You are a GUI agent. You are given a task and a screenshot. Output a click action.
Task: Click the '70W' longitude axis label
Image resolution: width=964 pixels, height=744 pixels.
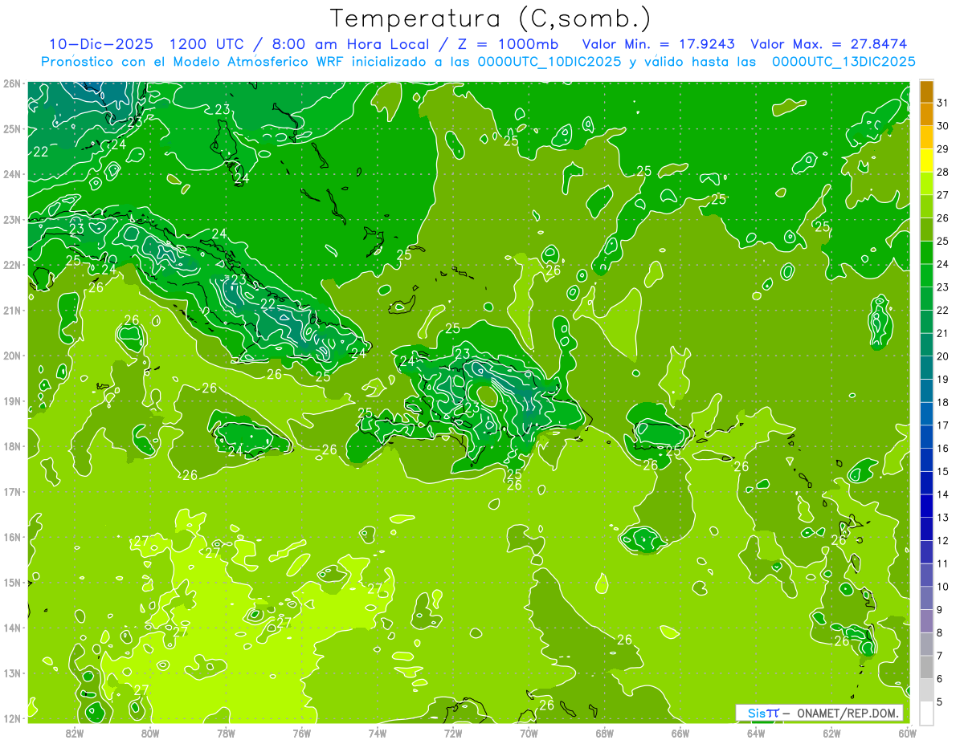coord(529,733)
